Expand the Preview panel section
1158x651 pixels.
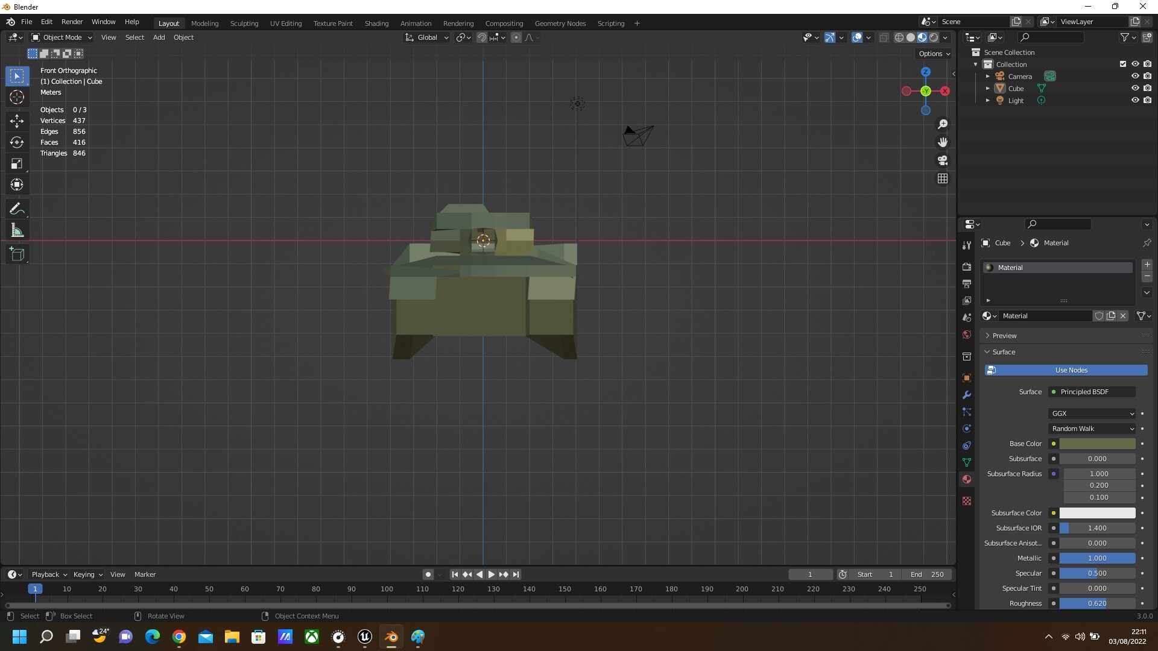tap(1004, 336)
